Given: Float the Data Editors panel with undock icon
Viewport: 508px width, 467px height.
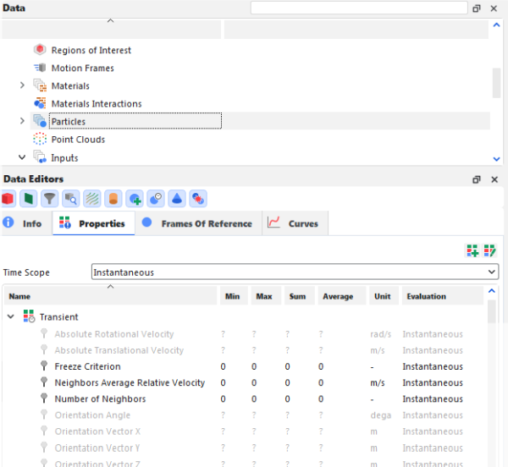Looking at the screenshot, I should pyautogui.click(x=476, y=179).
